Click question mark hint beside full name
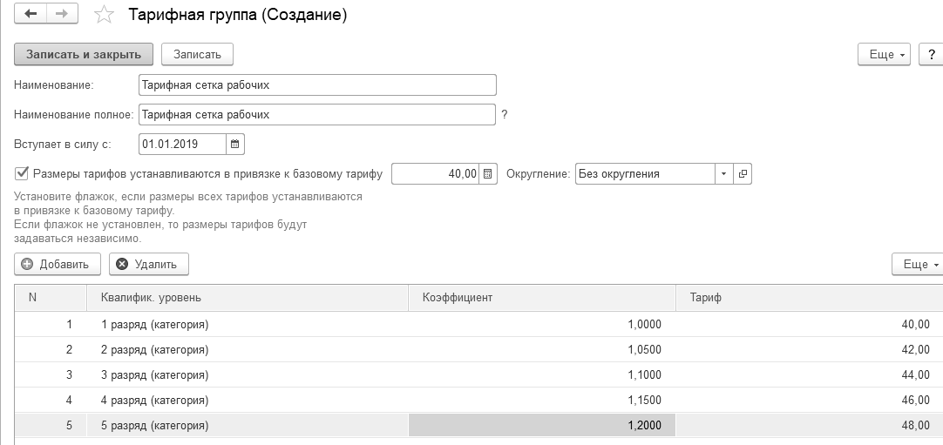Screen dimensions: 943x445 (505, 114)
